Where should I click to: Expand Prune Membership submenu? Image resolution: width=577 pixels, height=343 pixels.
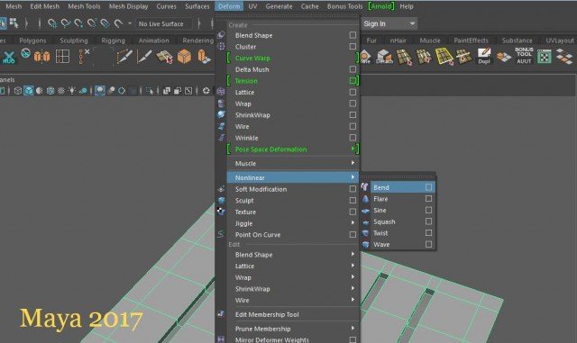pyautogui.click(x=353, y=328)
